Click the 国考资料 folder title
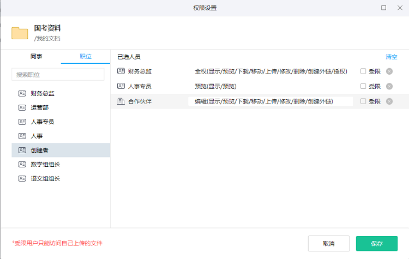The width and height of the screenshot is (409, 259). click(47, 28)
